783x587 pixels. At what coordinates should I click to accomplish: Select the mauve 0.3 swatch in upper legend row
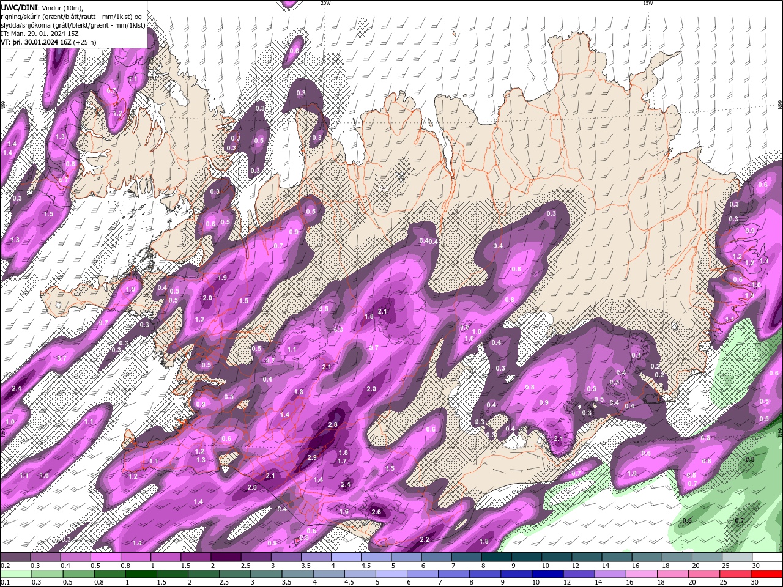(x=46, y=557)
